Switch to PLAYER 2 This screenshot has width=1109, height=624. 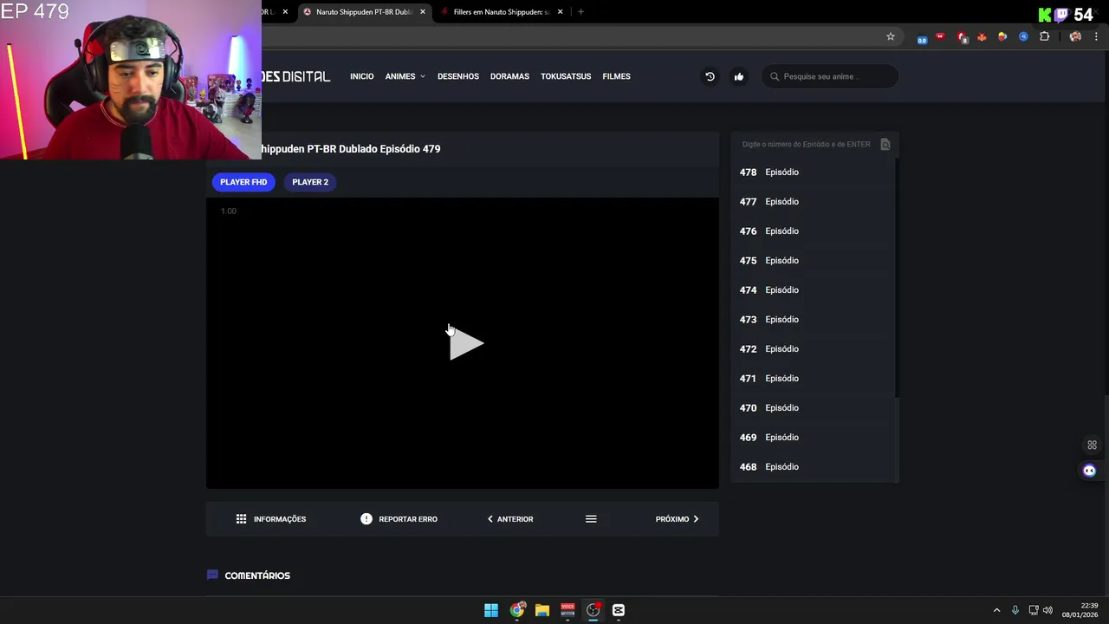(x=310, y=182)
